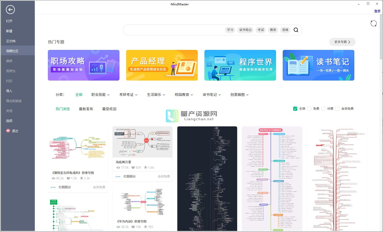Open 云文档 in the sidebar
The height and width of the screenshot is (232, 383).
(x=17, y=41)
